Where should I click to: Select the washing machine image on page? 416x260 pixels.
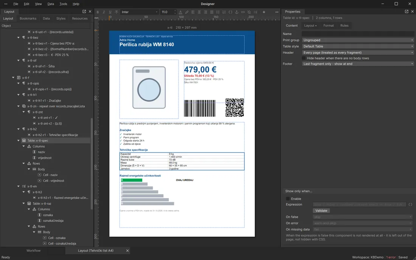149,89
